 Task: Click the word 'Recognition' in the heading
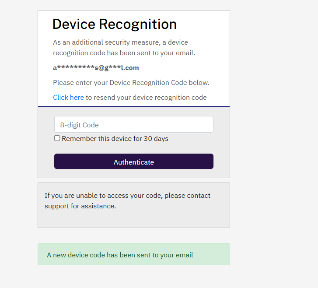138,24
